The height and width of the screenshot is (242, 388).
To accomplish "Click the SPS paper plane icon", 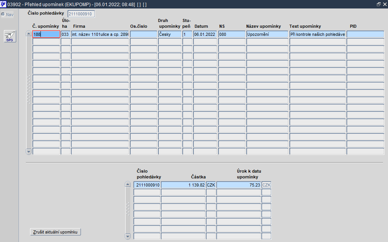I will 10,36.
